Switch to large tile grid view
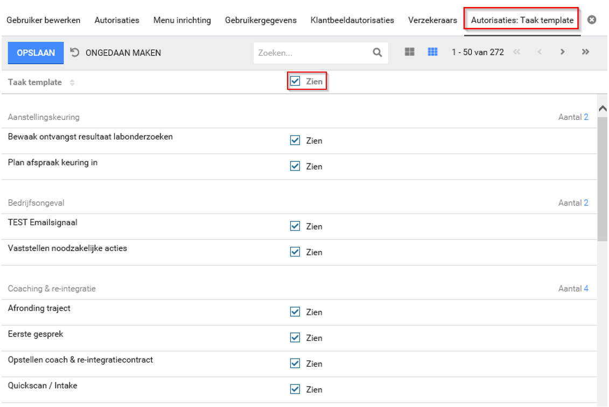 coord(410,52)
